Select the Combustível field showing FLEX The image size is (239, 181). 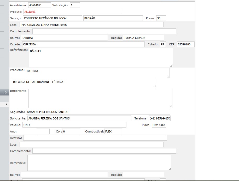pyautogui.click(x=113, y=131)
